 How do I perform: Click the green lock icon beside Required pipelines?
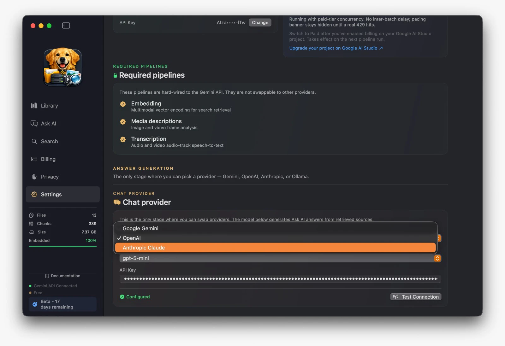[115, 75]
